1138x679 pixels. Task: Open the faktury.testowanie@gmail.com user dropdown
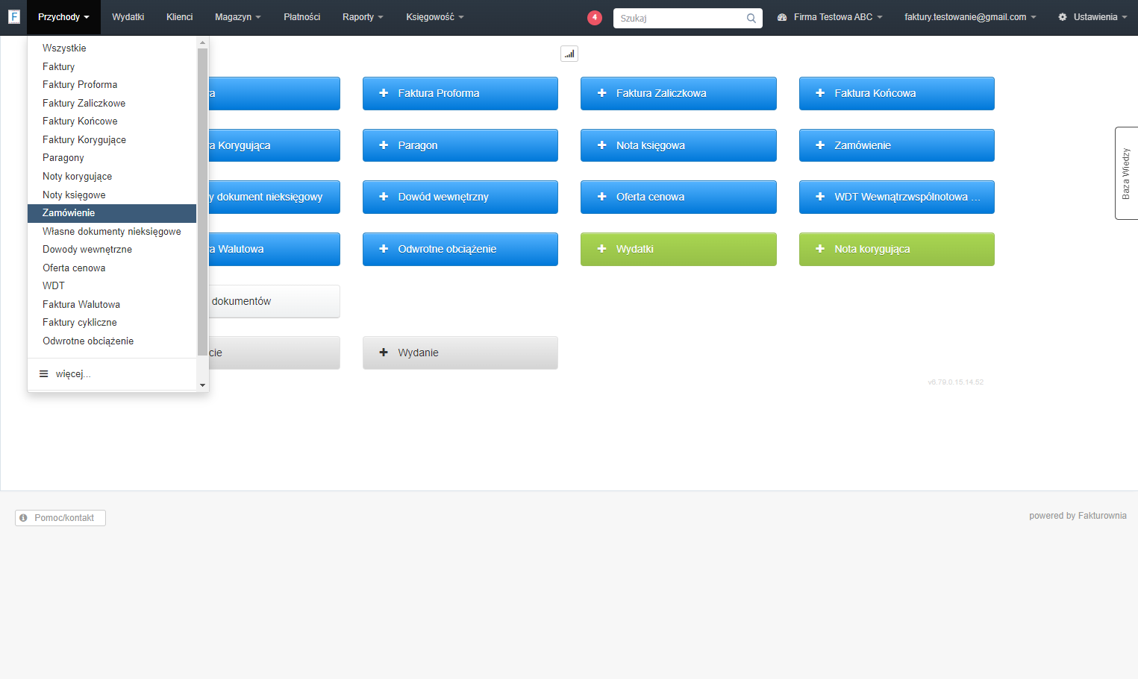(x=970, y=17)
